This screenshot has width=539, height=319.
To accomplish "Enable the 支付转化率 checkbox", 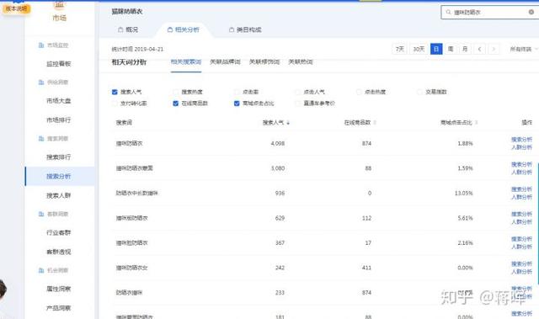I will (115, 104).
